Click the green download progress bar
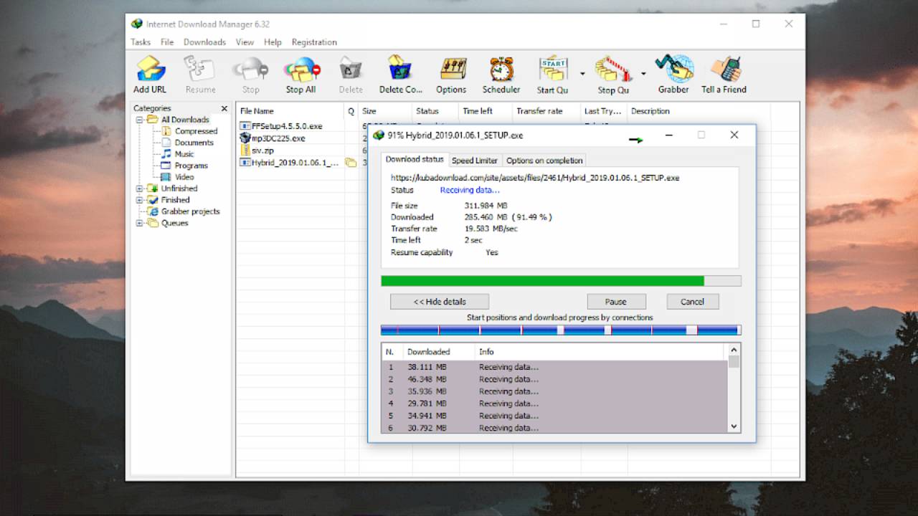918x516 pixels. 542,281
